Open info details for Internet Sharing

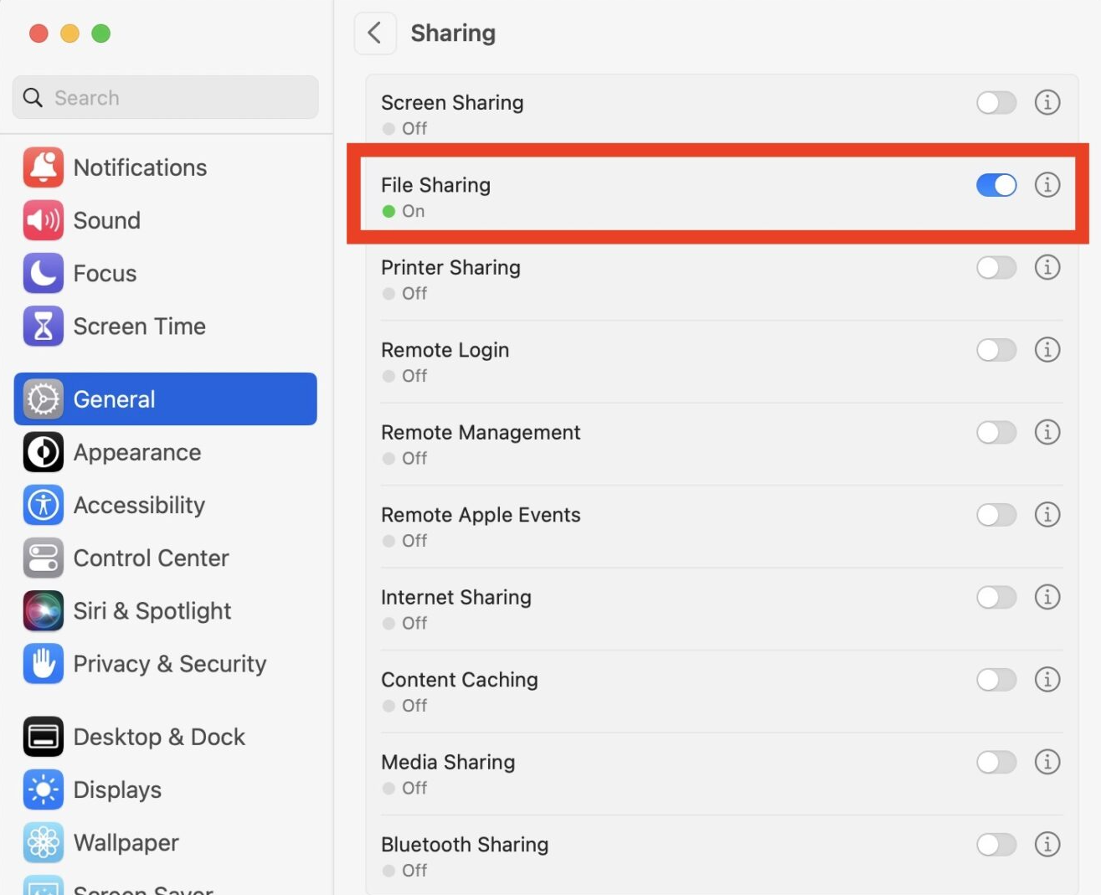click(1047, 597)
